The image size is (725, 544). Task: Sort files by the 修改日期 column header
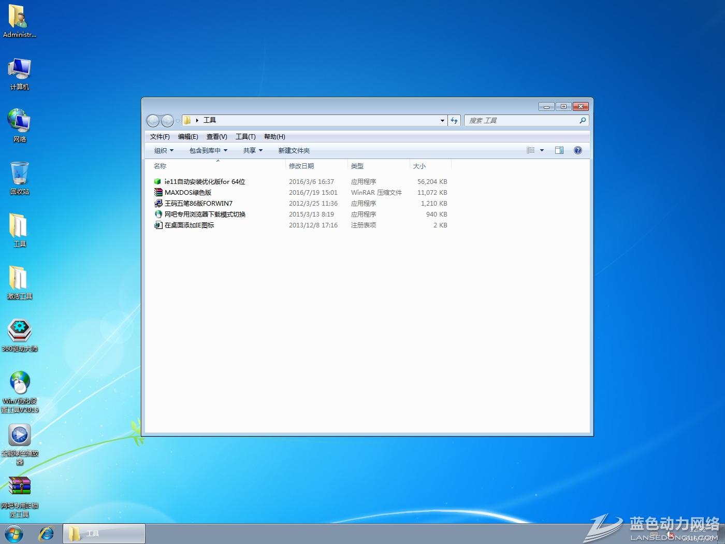pos(301,166)
